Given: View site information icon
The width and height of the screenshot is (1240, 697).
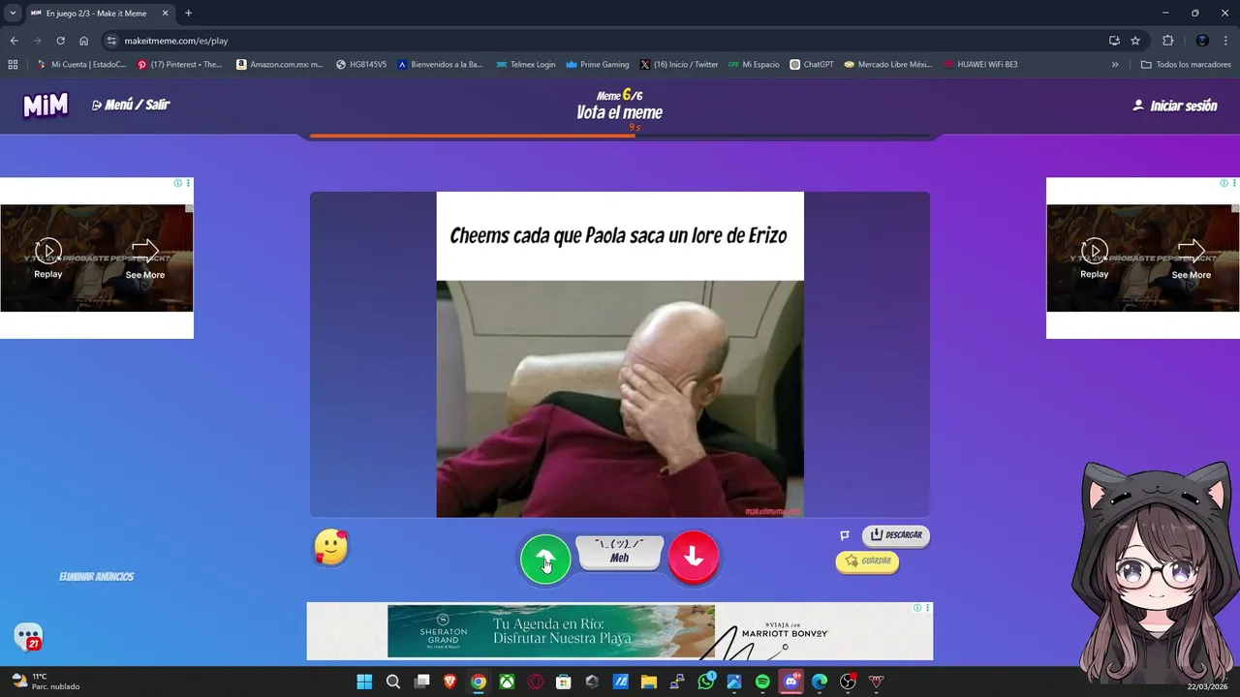Looking at the screenshot, I should 111,41.
